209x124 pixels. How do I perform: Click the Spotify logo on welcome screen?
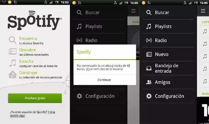(35, 20)
